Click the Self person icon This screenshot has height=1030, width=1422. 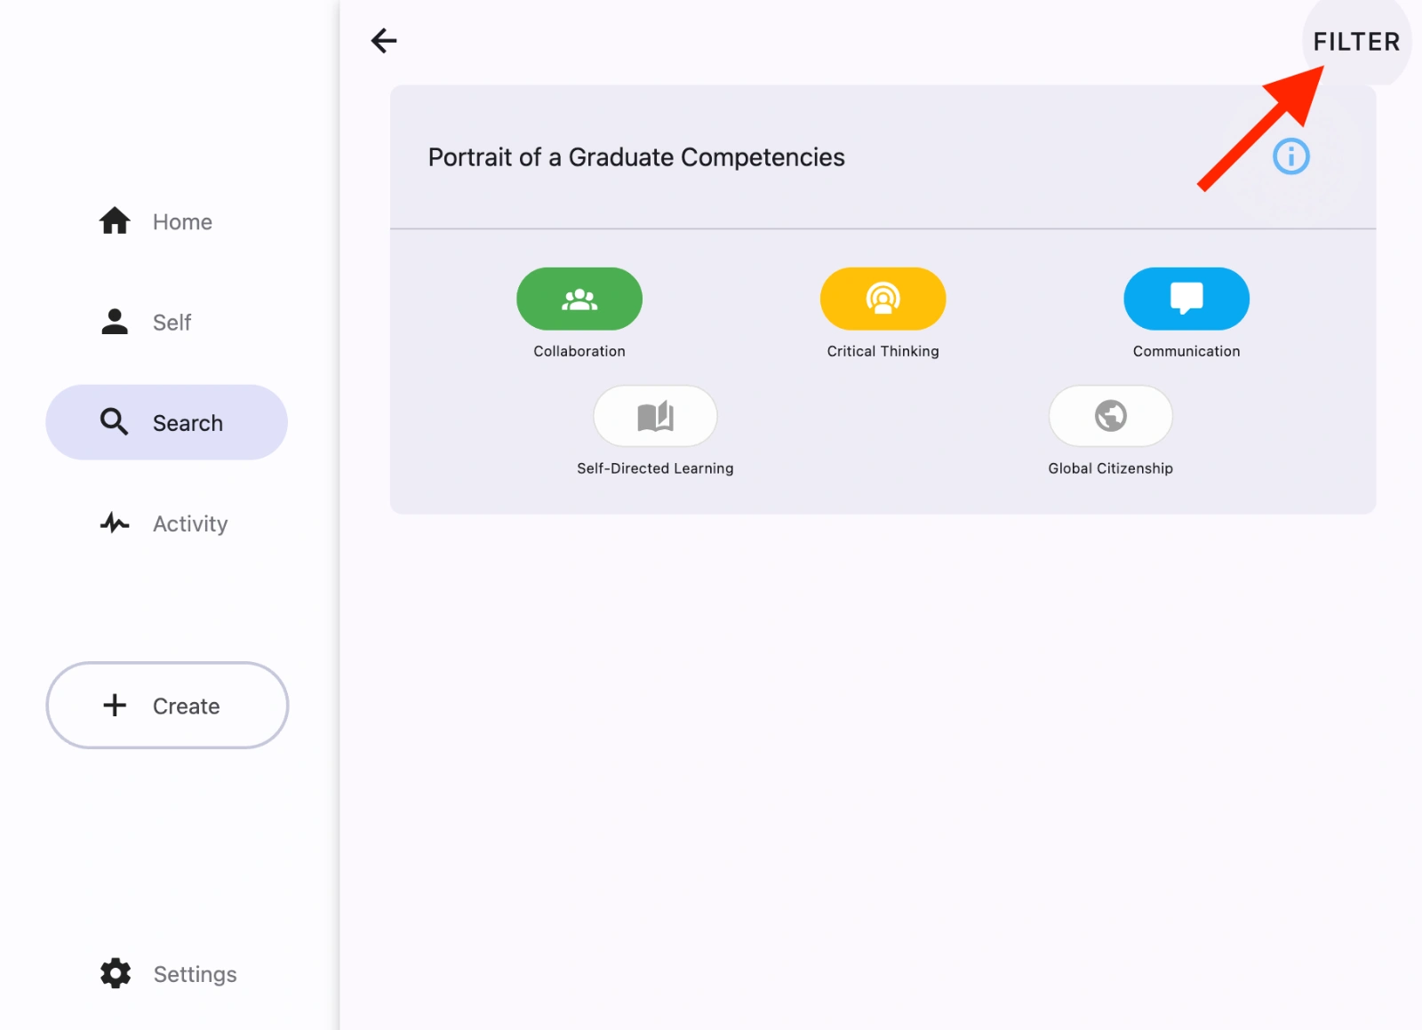pyautogui.click(x=115, y=322)
